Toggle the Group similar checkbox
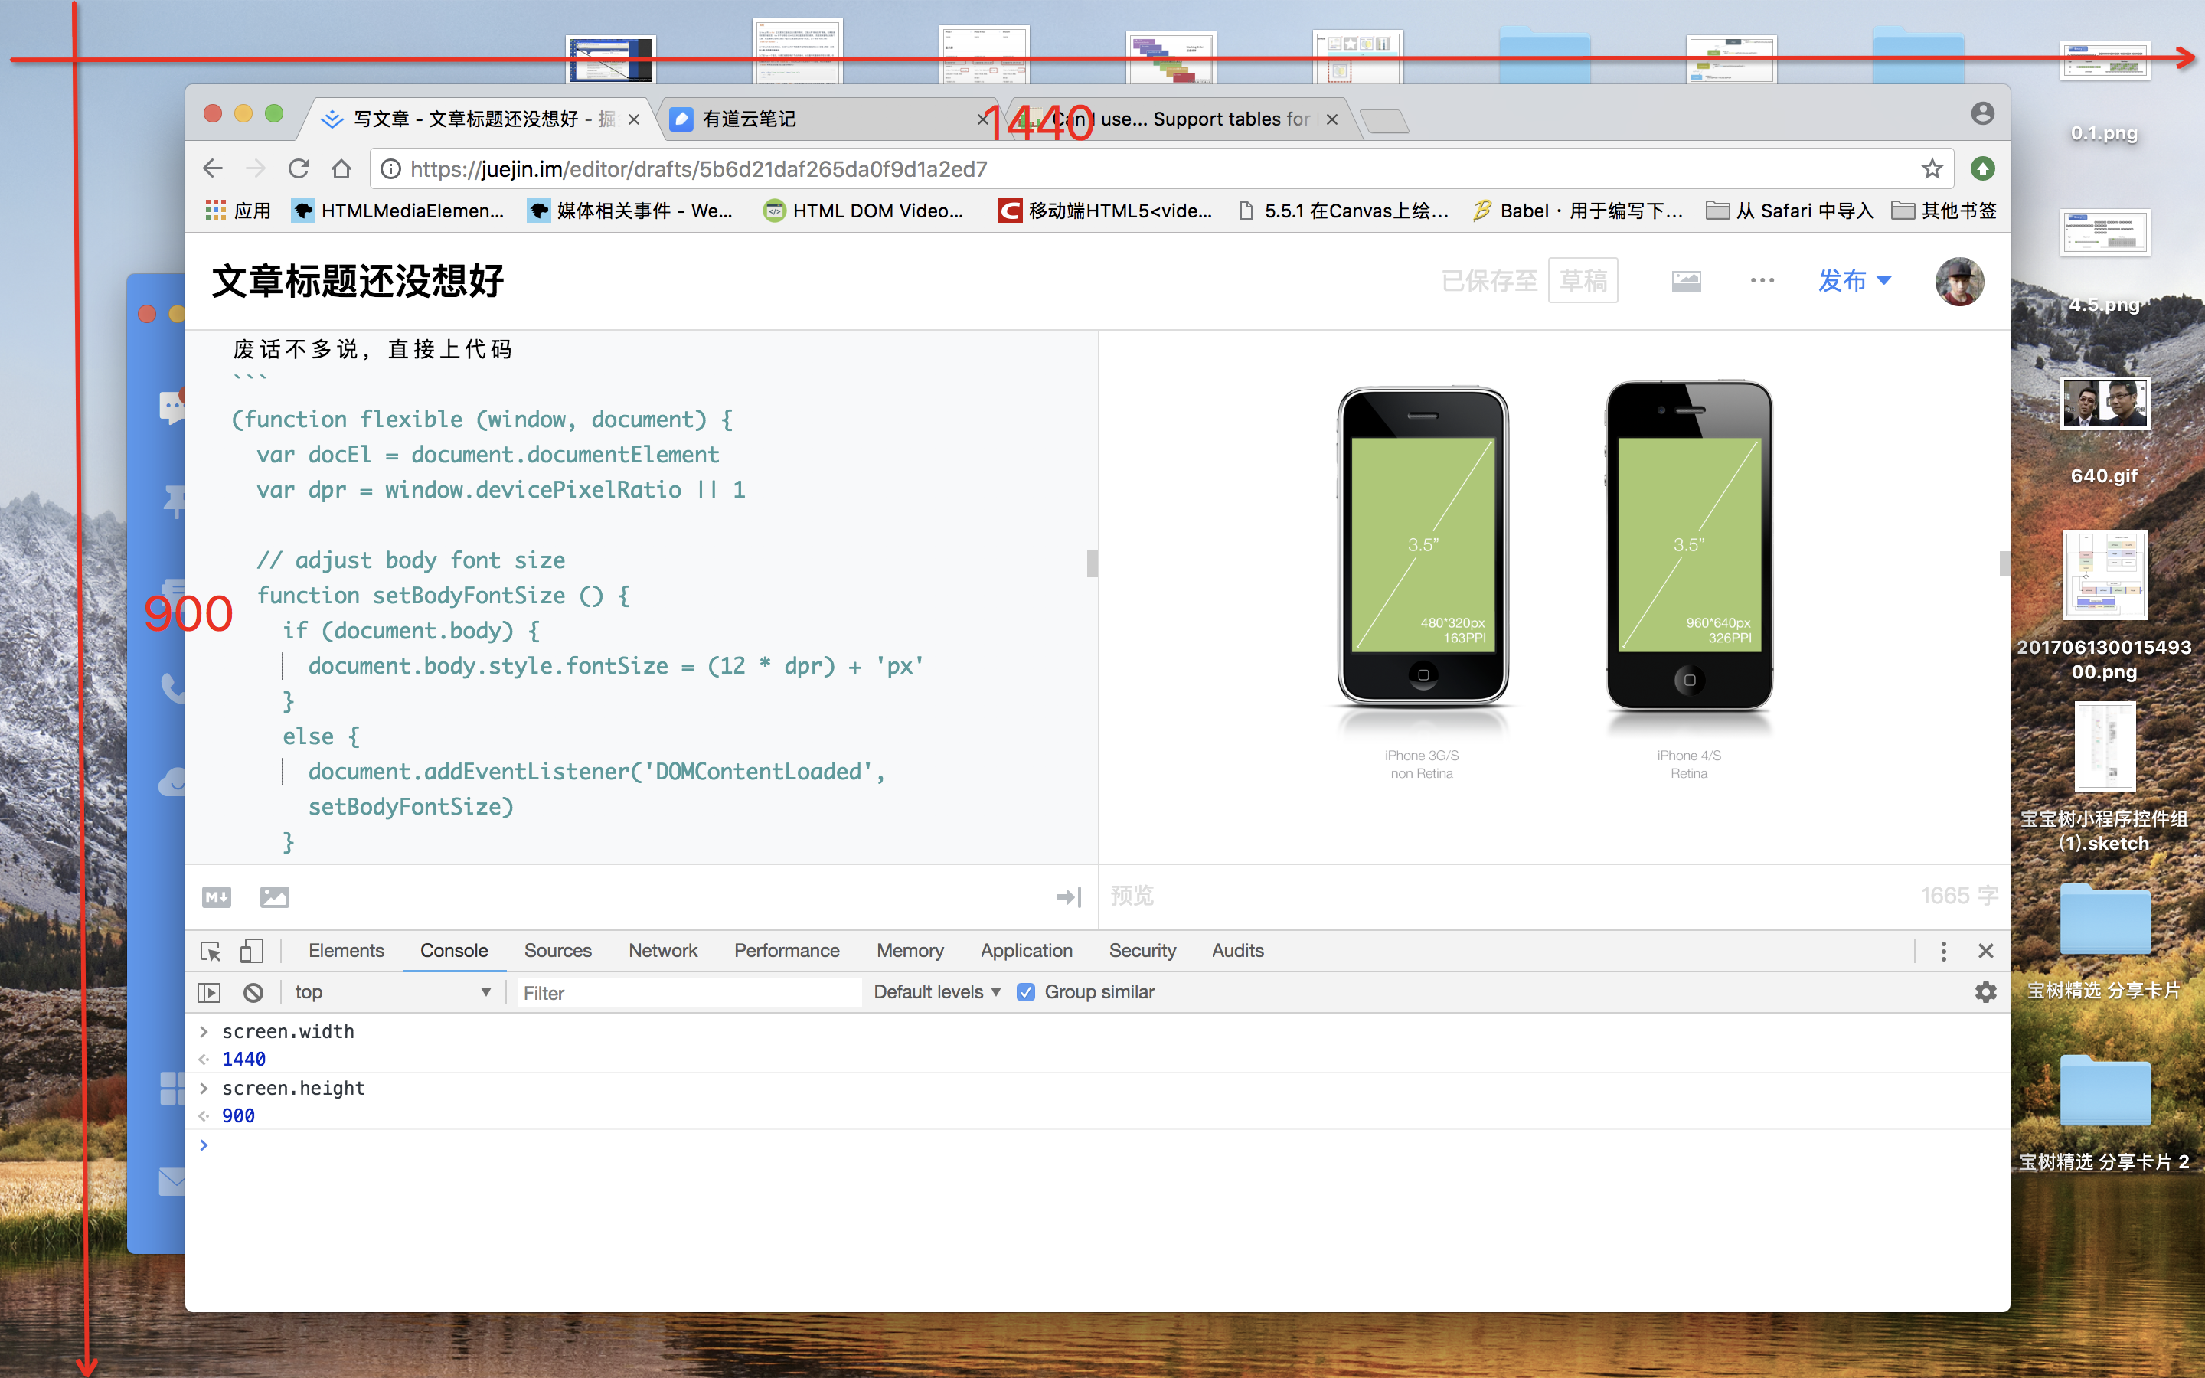Image resolution: width=2205 pixels, height=1378 pixels. pos(1026,992)
